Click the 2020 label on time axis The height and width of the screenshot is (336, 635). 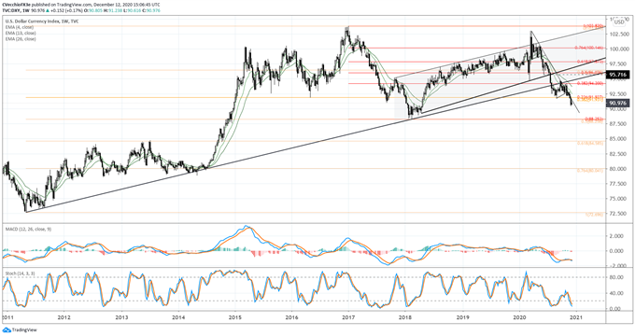pyautogui.click(x=519, y=317)
